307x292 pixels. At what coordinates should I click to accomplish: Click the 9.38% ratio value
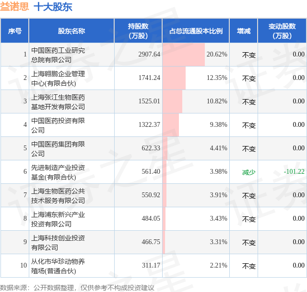[x=218, y=124]
